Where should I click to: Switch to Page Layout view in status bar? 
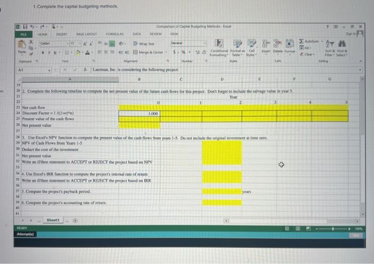click(298, 229)
